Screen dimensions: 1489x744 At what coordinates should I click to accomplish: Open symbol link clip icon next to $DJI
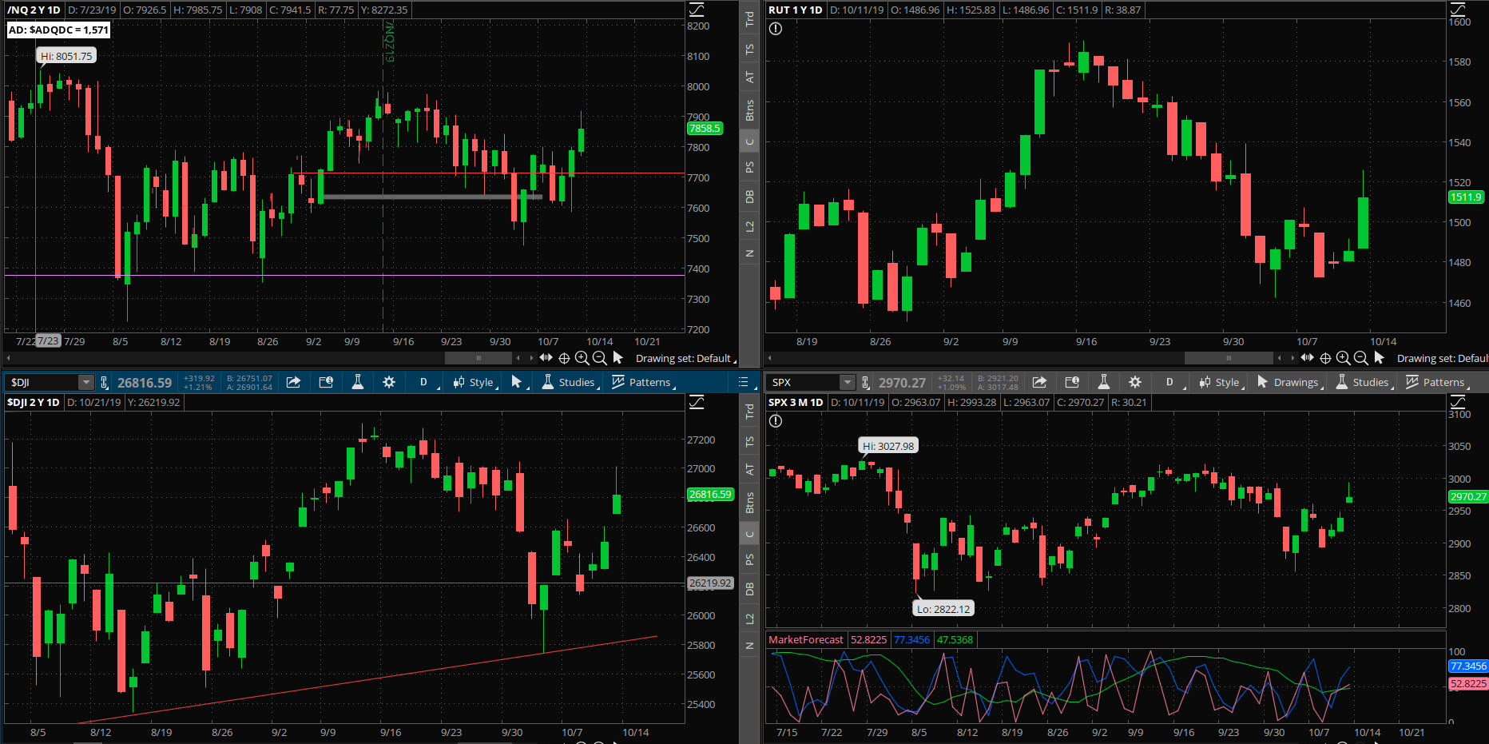[104, 383]
